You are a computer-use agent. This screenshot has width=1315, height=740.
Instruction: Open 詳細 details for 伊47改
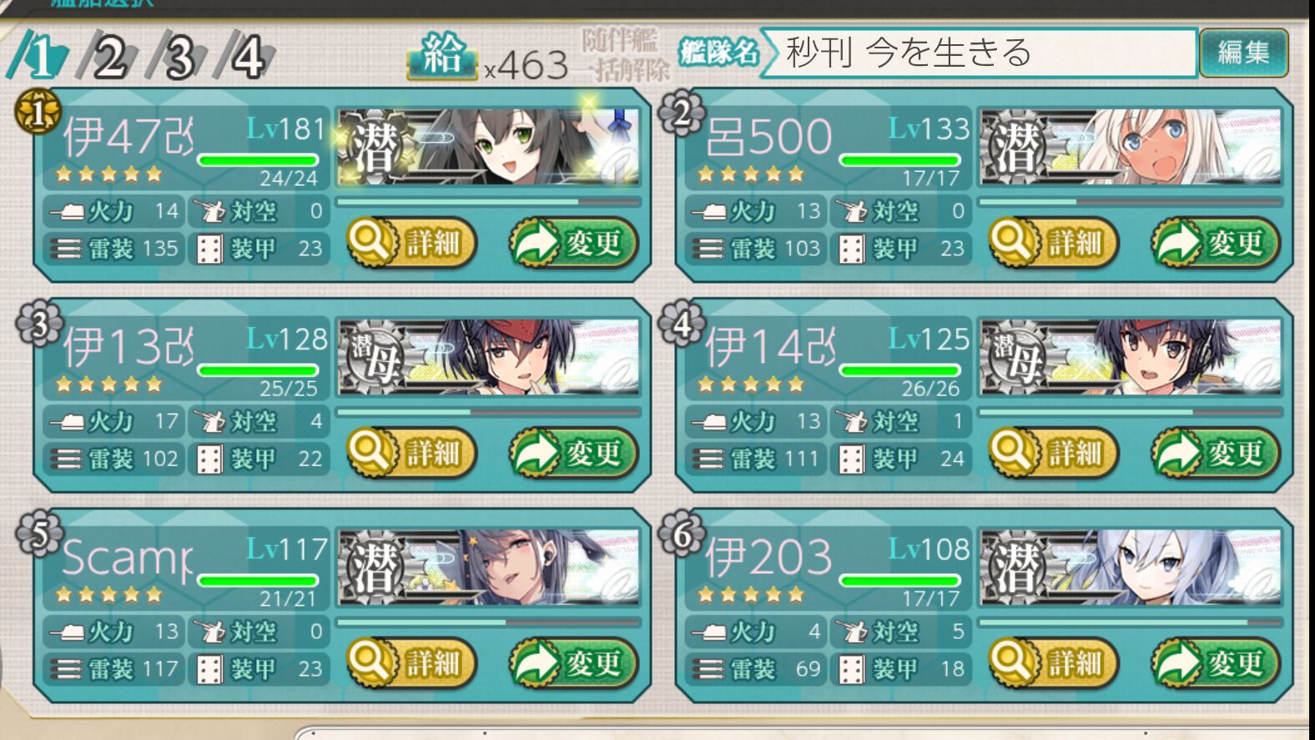point(411,243)
